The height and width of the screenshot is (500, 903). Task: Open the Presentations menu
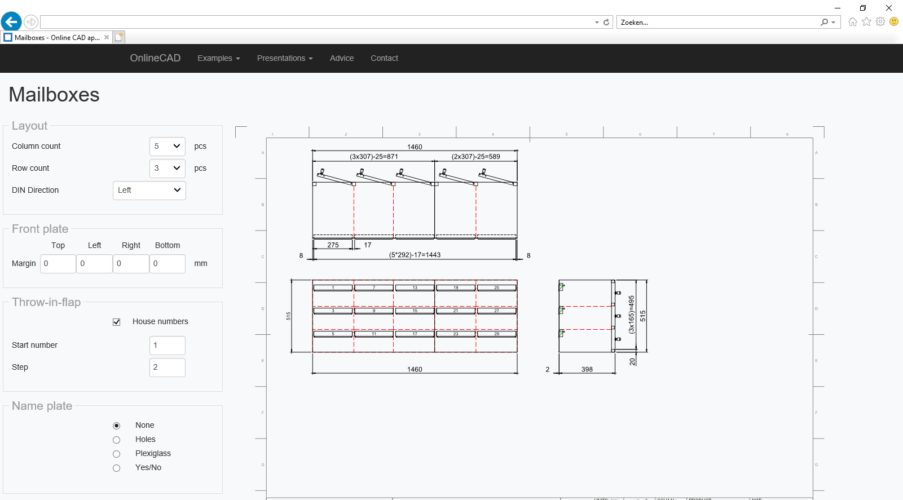tap(284, 58)
